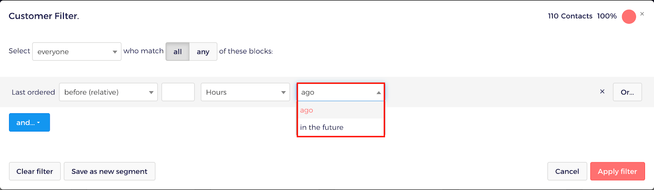654x190 pixels.
Task: Close the Customer Filter dialog
Action: click(x=642, y=14)
